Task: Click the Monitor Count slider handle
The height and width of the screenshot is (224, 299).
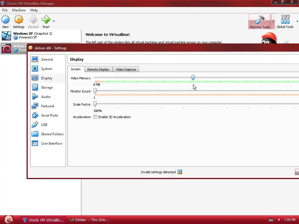Action: pyautogui.click(x=95, y=91)
